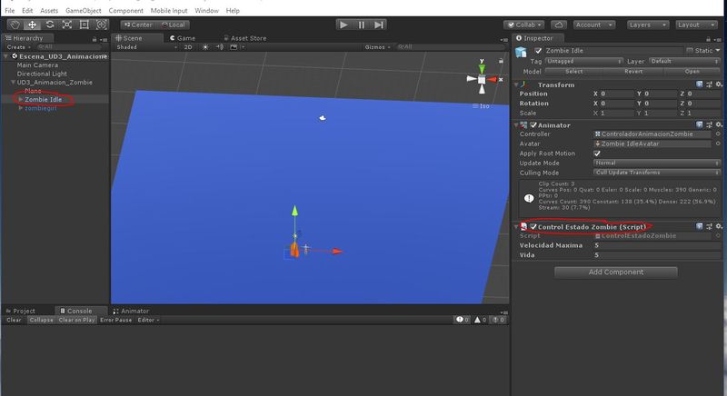Open the Window menu
The image size is (727, 396).
coord(206,10)
